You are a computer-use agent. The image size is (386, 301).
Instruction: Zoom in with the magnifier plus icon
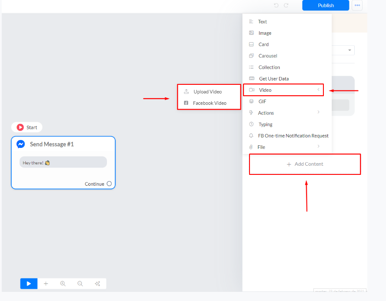[63, 284]
